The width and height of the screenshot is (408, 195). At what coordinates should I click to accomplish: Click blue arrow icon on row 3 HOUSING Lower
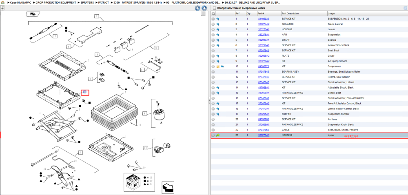pos(218,29)
